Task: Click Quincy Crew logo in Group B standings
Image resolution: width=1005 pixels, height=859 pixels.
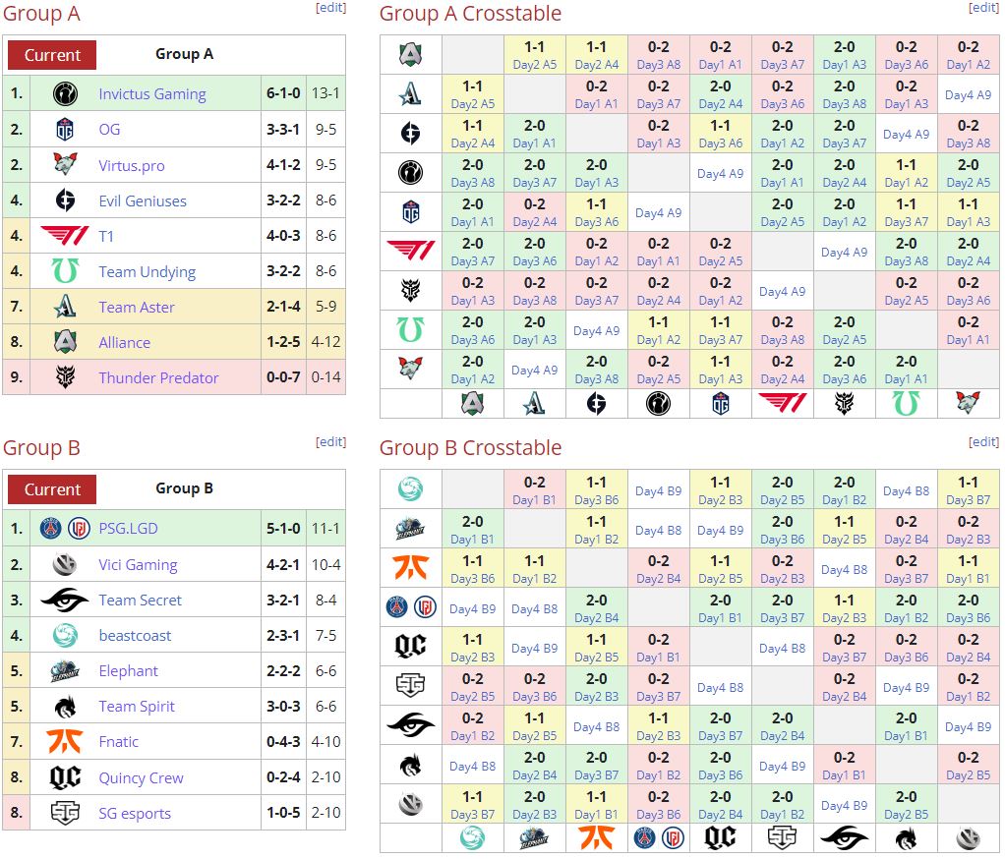Action: click(65, 777)
